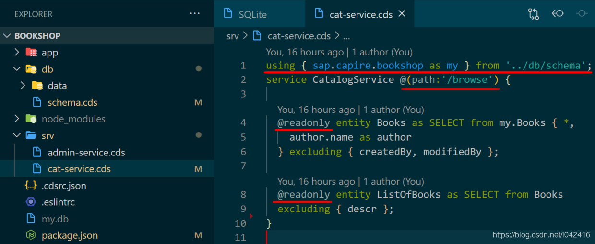Click the .eslintrc ESLint icon

click(31, 202)
